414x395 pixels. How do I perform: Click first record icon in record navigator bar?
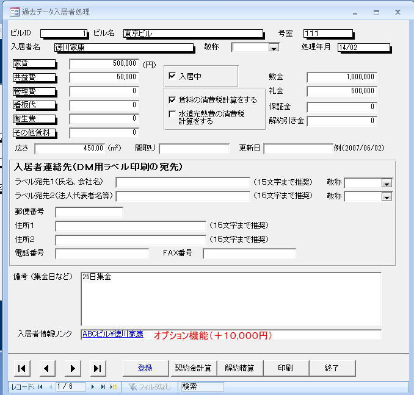point(40,387)
